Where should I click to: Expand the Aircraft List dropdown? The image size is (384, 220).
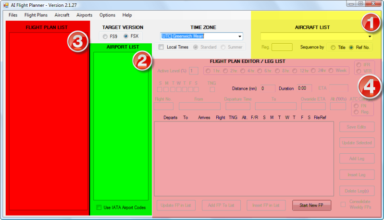point(370,37)
